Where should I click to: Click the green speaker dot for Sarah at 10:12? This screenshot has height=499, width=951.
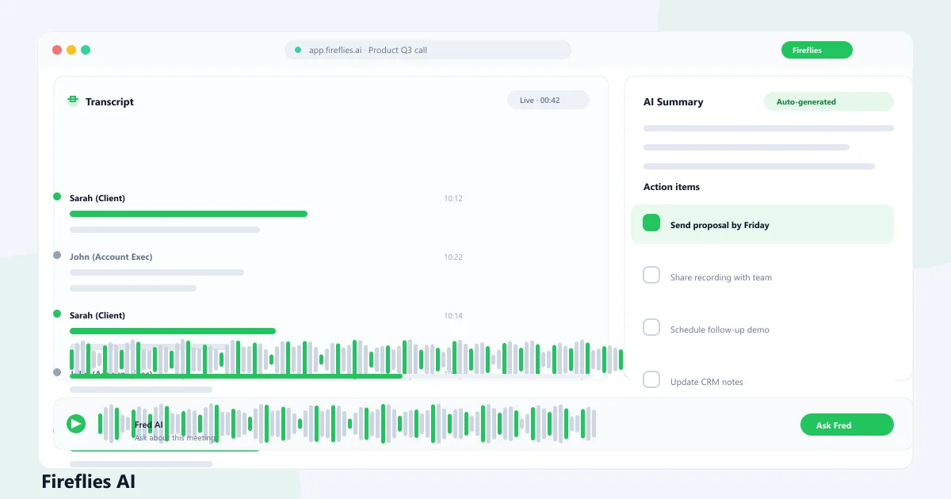(x=57, y=196)
